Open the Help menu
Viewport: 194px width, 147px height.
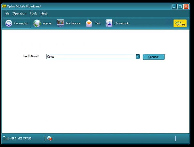pos(44,13)
